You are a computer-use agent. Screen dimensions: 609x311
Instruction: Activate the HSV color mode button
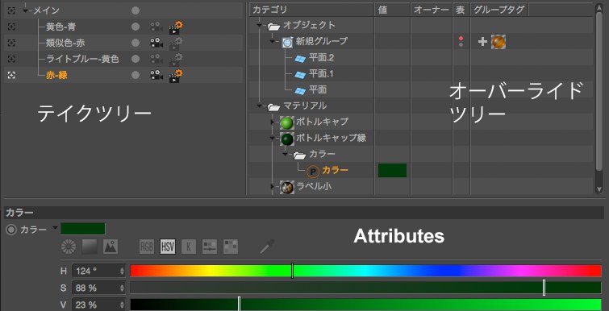click(x=168, y=247)
